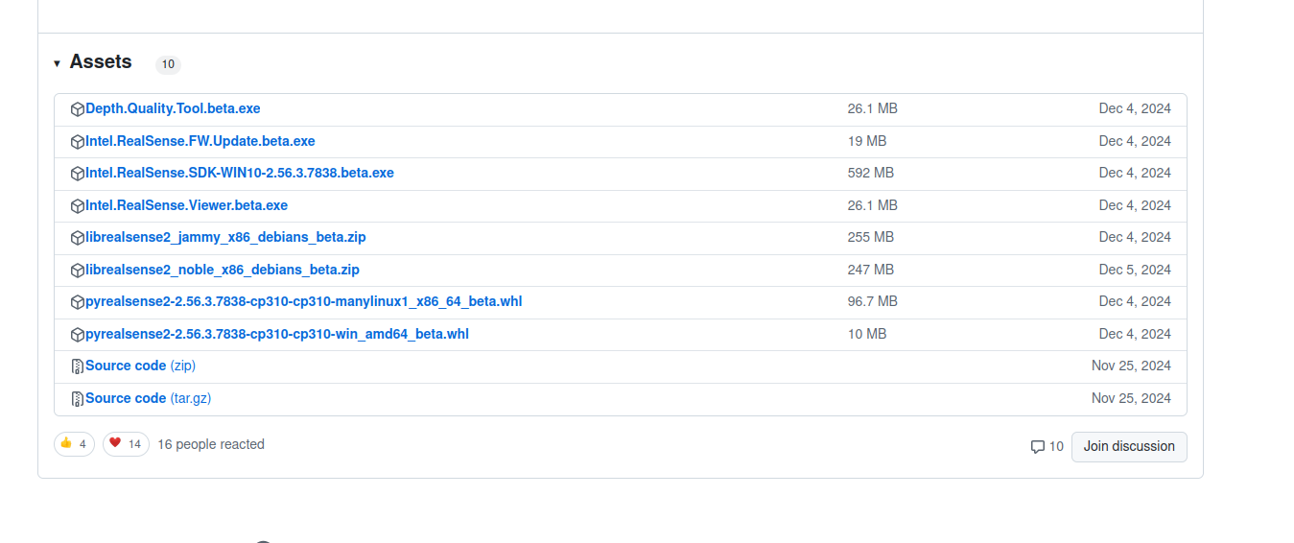Download Intel.RealSense.FW.Update.beta.exe
The height and width of the screenshot is (543, 1294).
point(200,141)
